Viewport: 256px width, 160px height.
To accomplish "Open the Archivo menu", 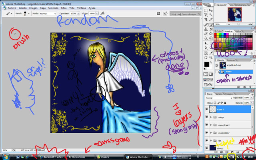I will [x=12, y=8].
